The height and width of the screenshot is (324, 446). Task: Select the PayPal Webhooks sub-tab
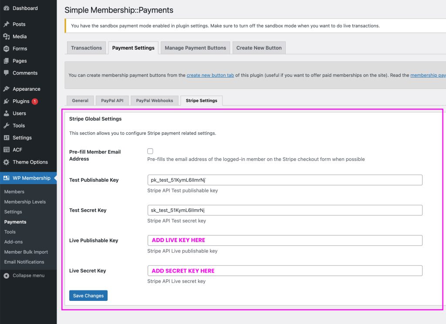[x=154, y=101]
